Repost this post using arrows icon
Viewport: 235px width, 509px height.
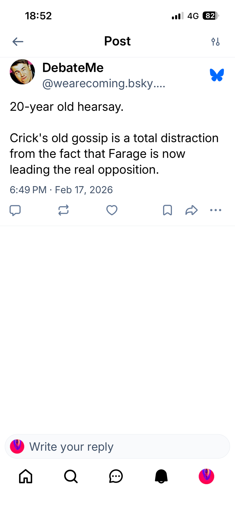click(63, 210)
